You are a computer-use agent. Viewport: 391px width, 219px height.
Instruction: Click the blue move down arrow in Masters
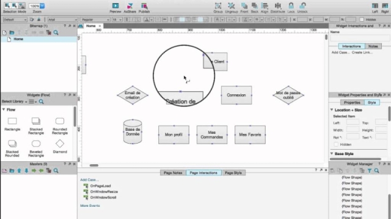(26, 170)
